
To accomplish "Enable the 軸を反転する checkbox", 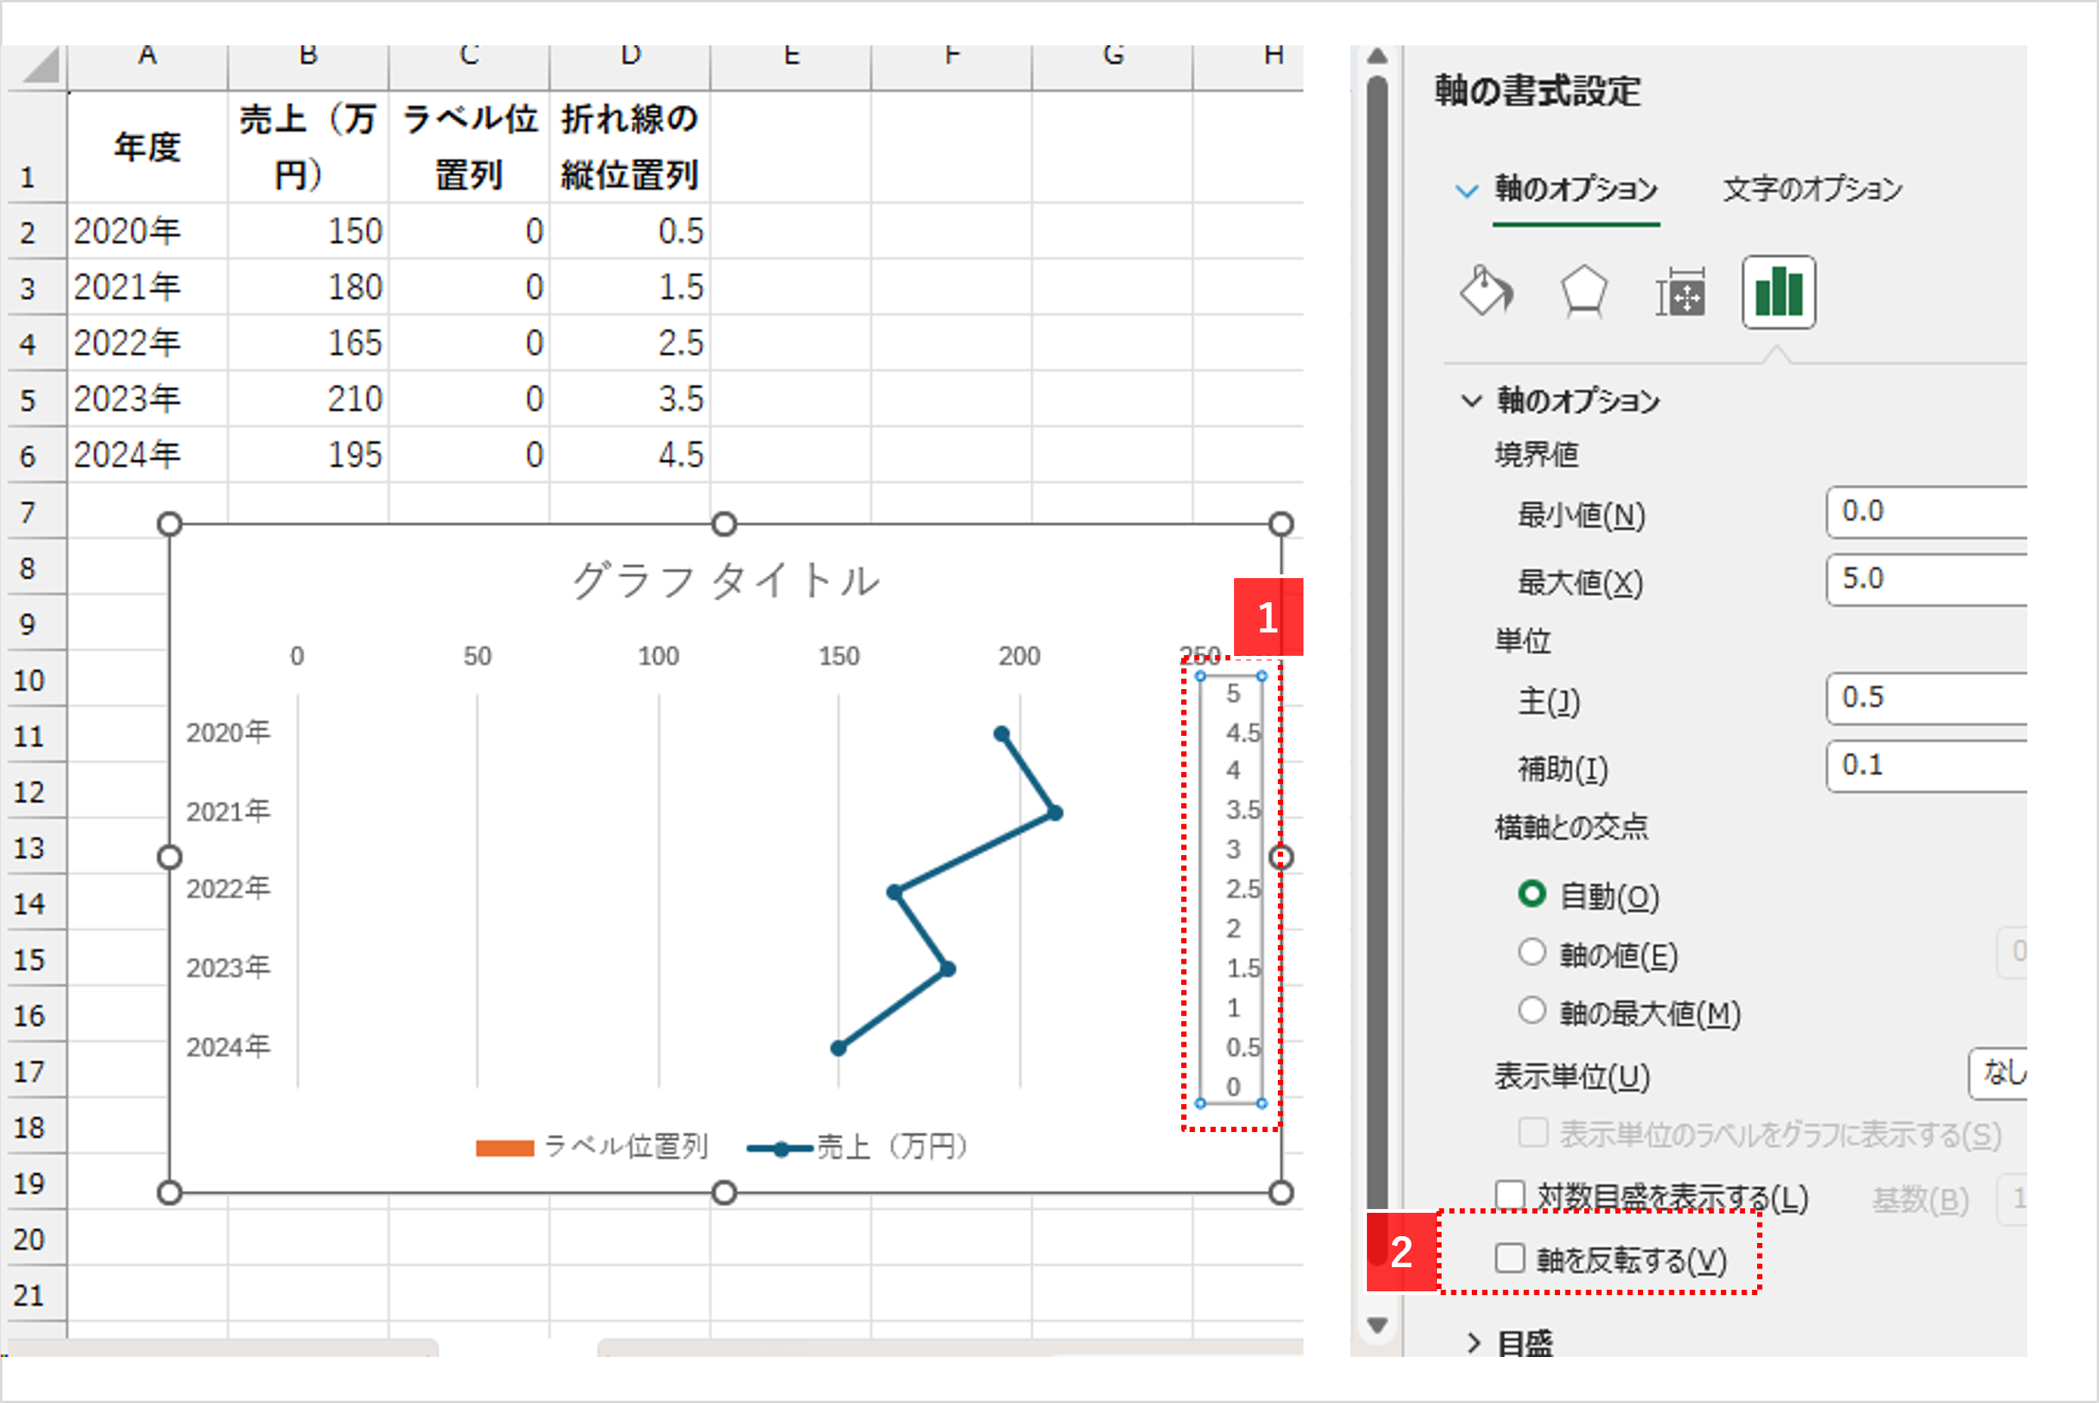I will [x=1510, y=1258].
